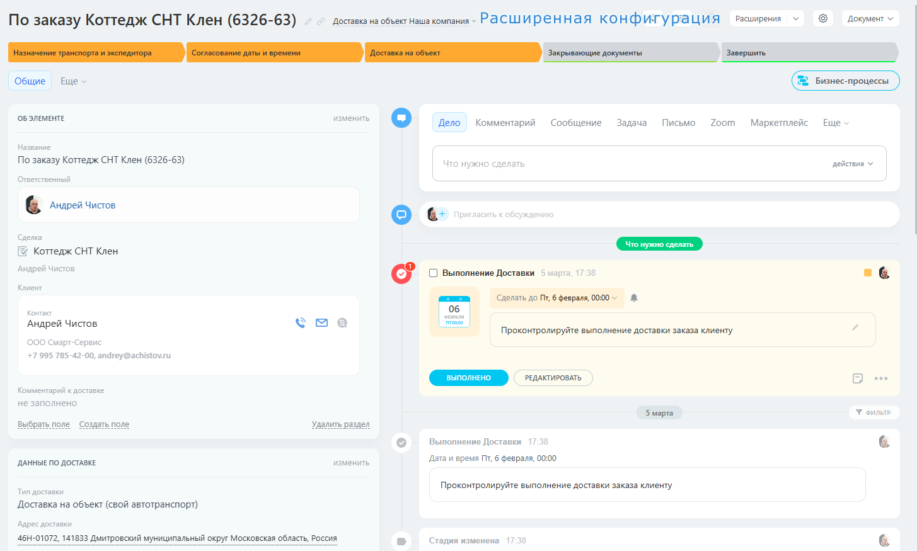
Task: Expand the Документ dropdown
Action: [870, 19]
